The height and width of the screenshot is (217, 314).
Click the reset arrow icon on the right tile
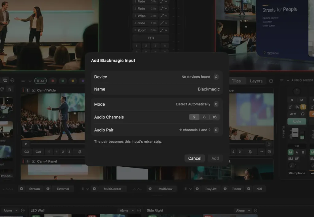click(x=269, y=144)
